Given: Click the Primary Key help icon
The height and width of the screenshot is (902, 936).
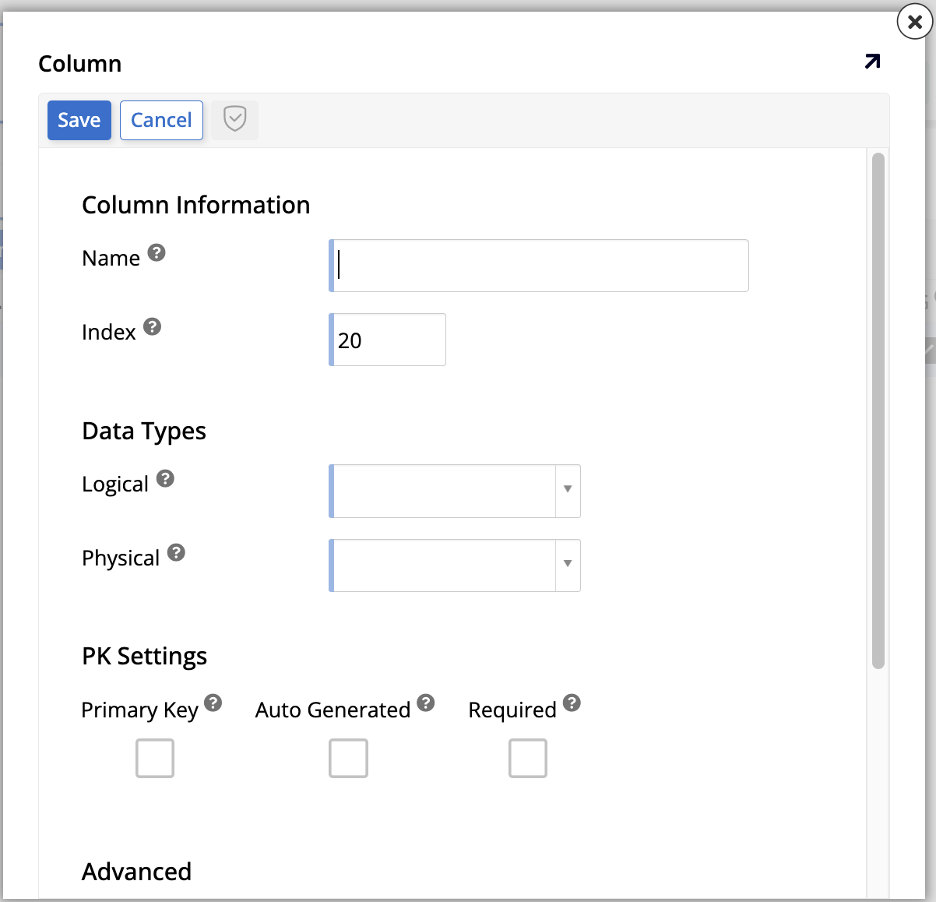Looking at the screenshot, I should (x=213, y=703).
